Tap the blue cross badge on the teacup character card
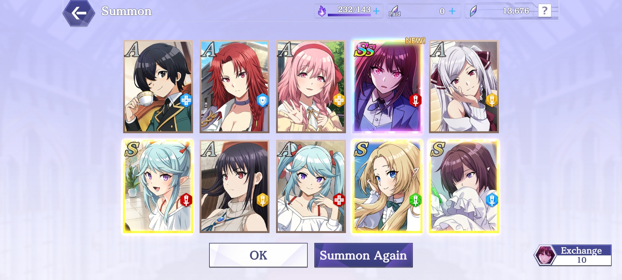Viewport: 622px width, 280px height. click(x=186, y=100)
